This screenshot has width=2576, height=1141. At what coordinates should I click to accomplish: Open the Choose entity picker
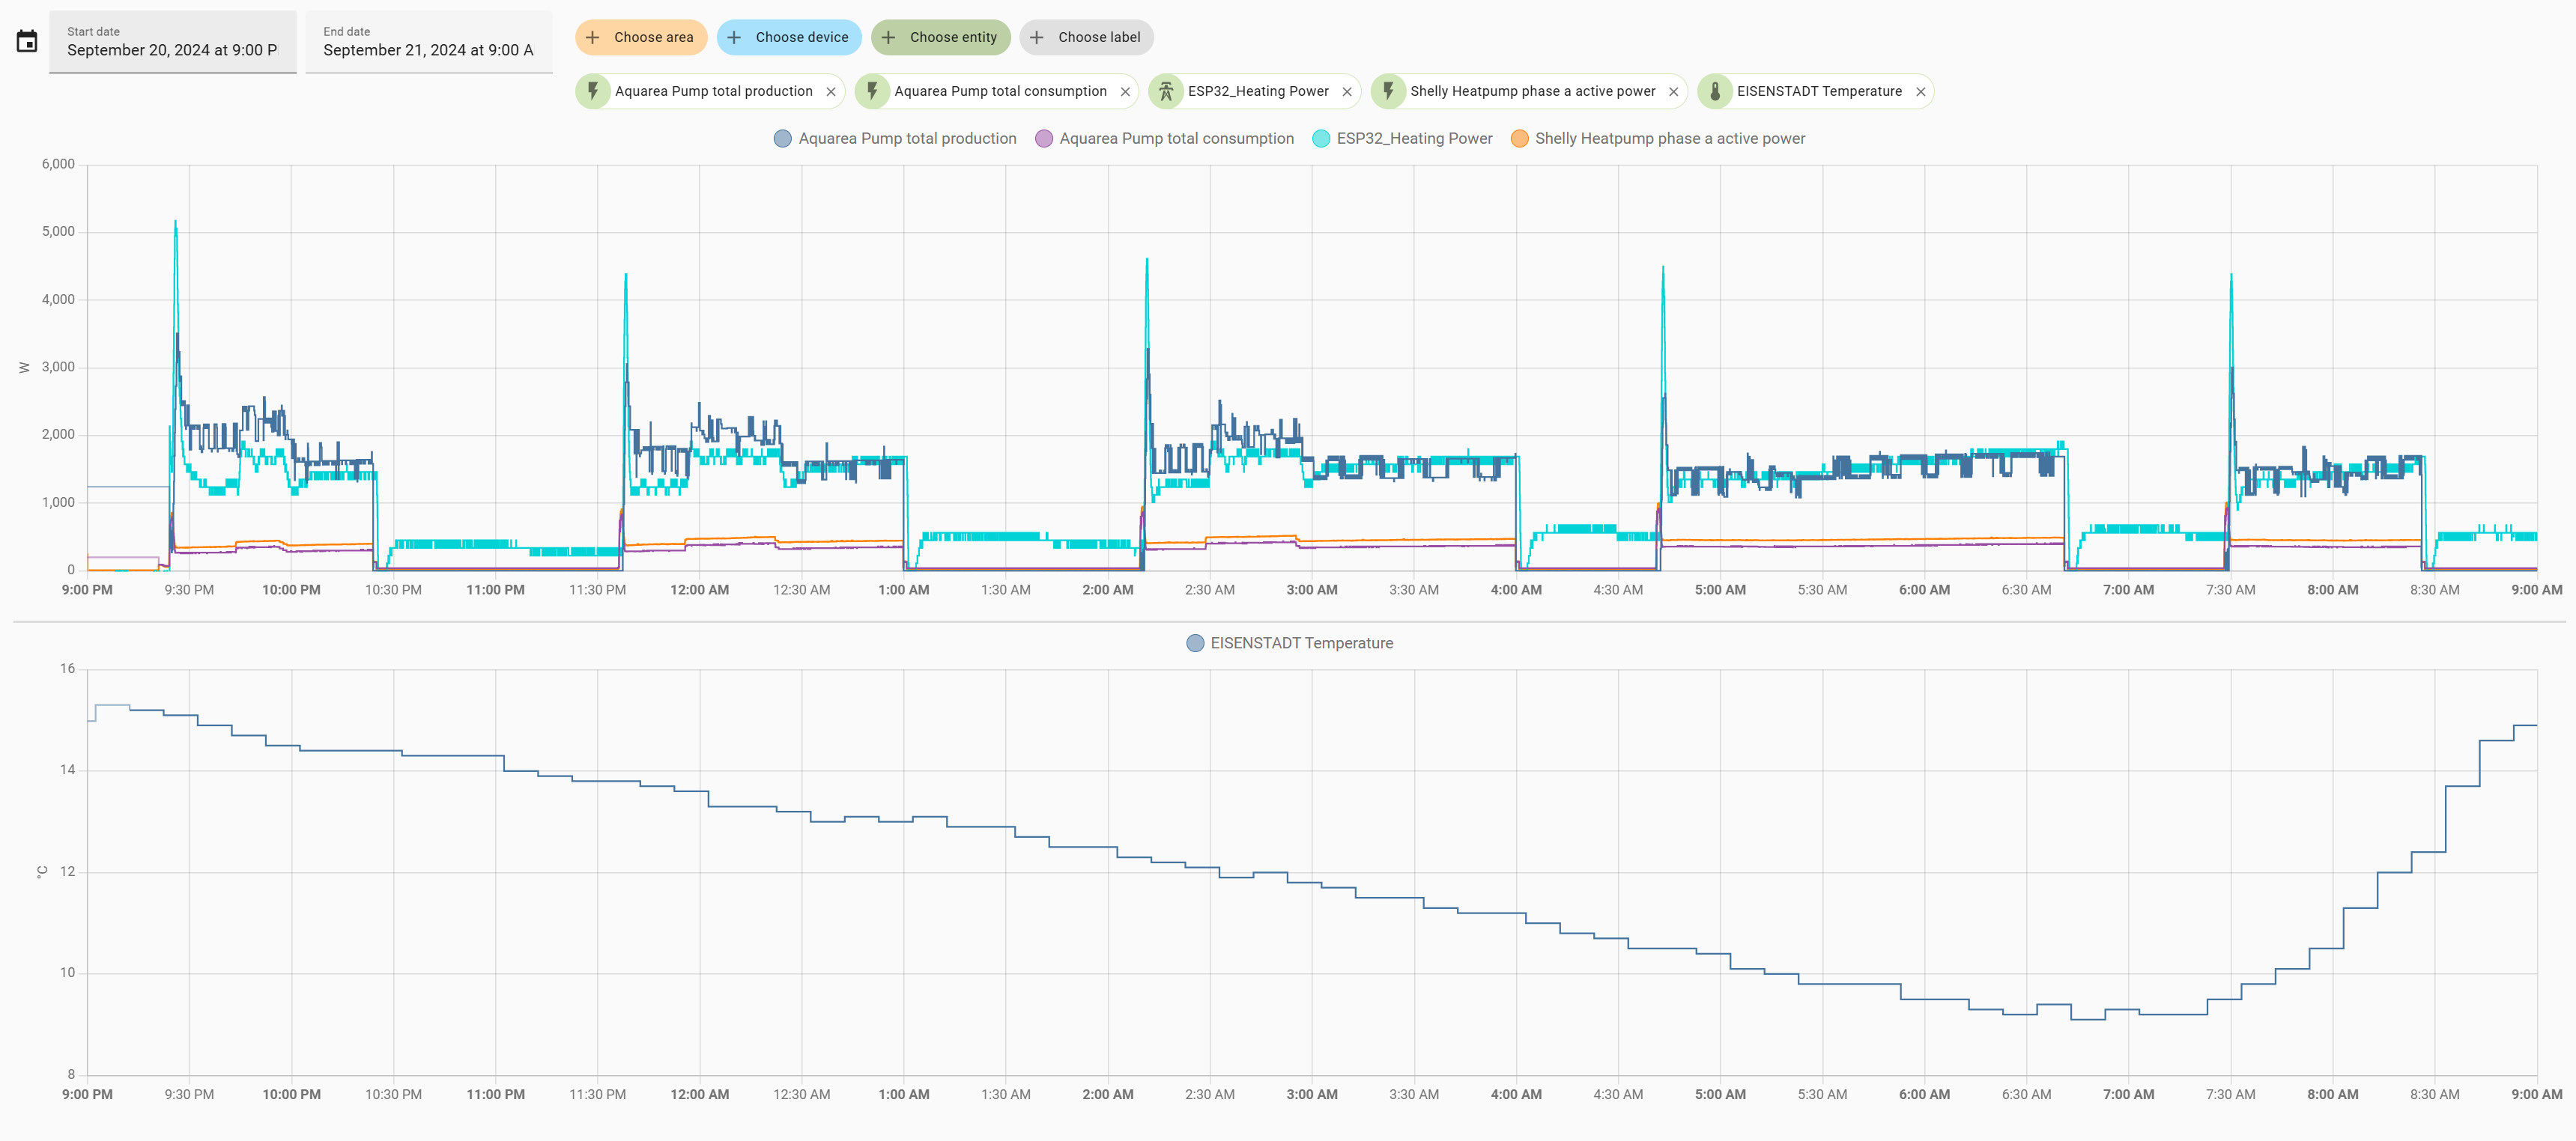pos(940,38)
